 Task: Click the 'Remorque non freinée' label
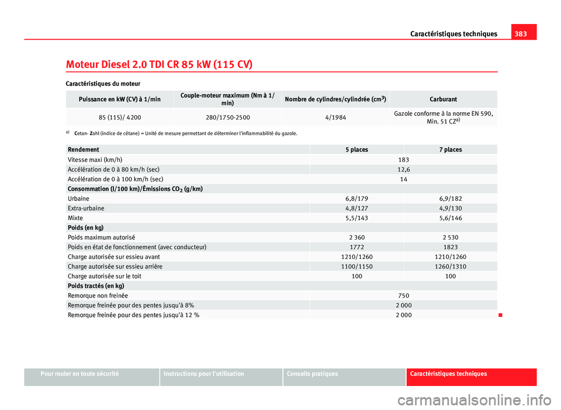tap(98, 295)
